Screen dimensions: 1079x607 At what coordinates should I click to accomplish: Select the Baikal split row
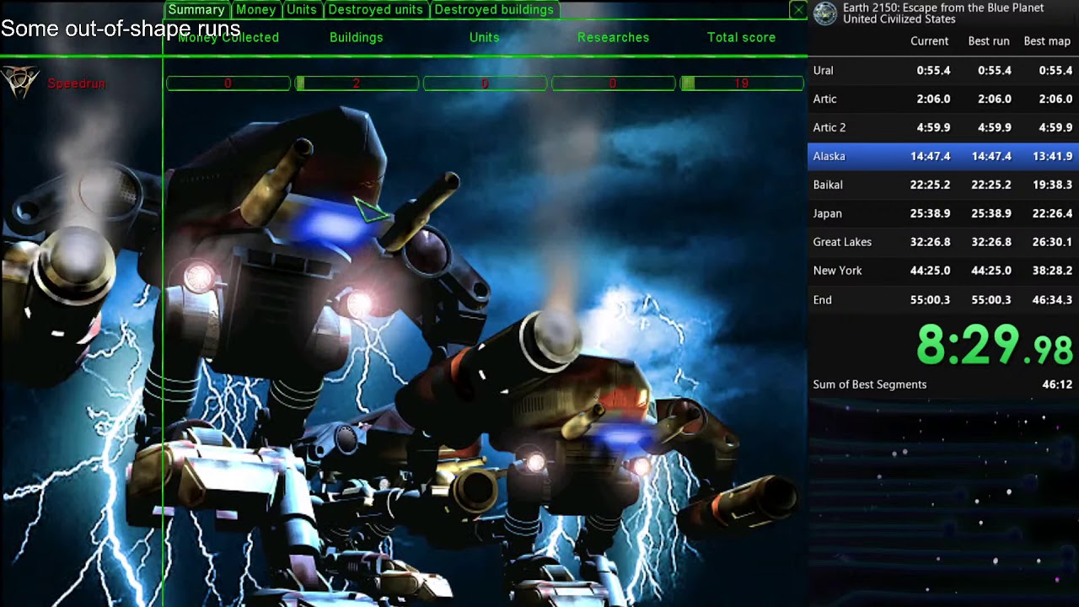tap(943, 185)
